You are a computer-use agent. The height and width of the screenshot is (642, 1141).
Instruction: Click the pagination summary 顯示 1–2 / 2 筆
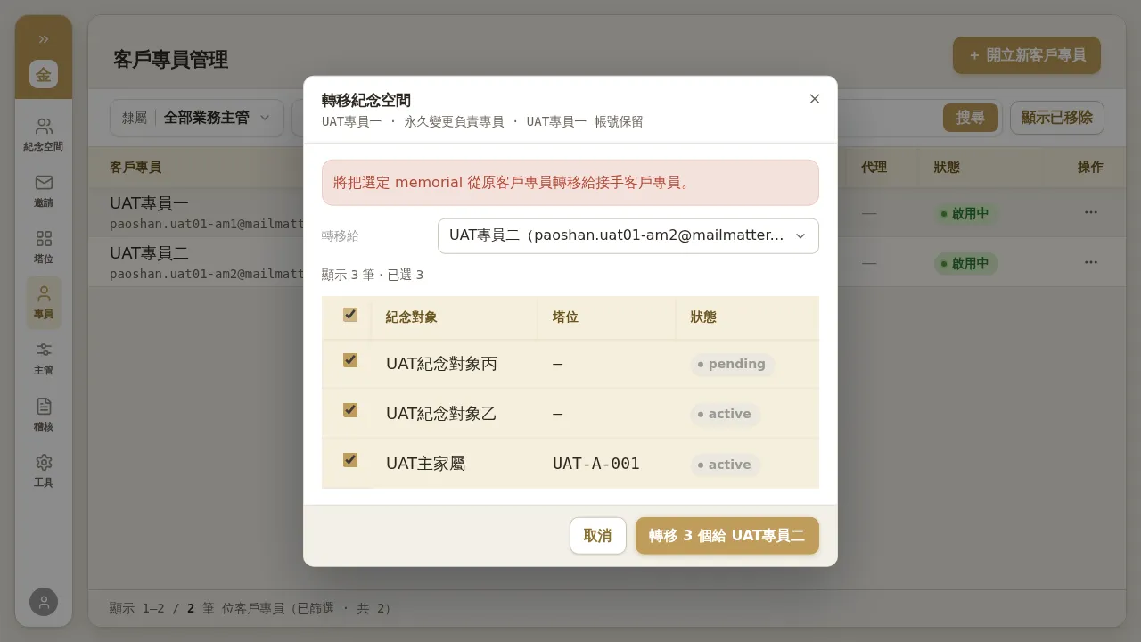pyautogui.click(x=161, y=608)
